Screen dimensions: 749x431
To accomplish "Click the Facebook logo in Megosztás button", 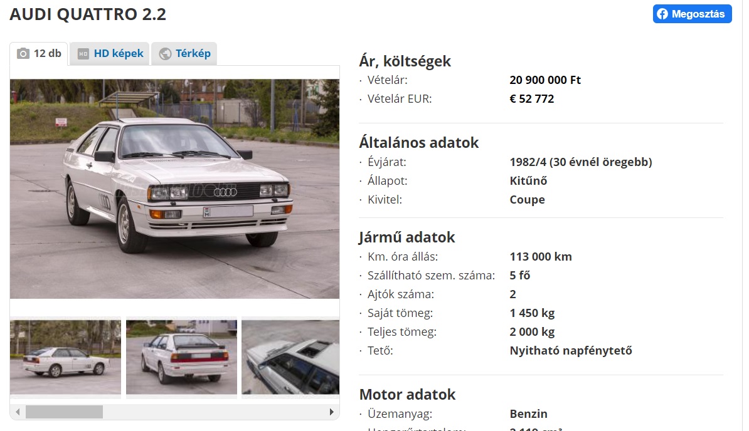I will (662, 14).
